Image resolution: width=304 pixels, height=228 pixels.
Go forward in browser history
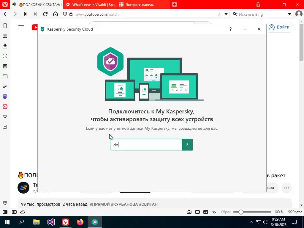[x=15, y=14]
